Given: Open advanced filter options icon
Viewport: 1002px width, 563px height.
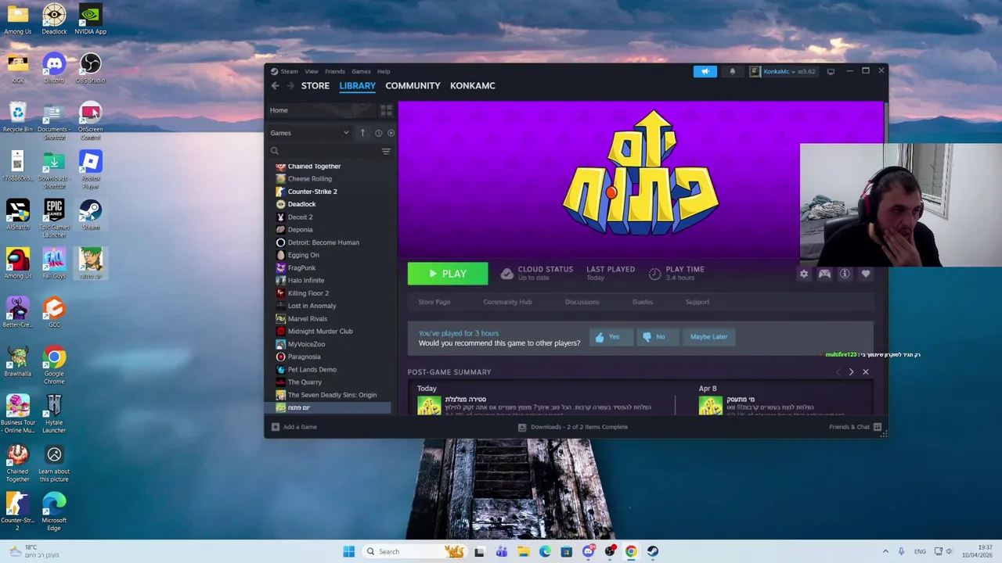Looking at the screenshot, I should coord(386,151).
